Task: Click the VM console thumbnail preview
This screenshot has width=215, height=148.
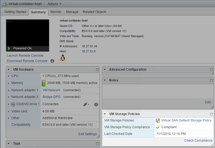Action: [x=27, y=32]
